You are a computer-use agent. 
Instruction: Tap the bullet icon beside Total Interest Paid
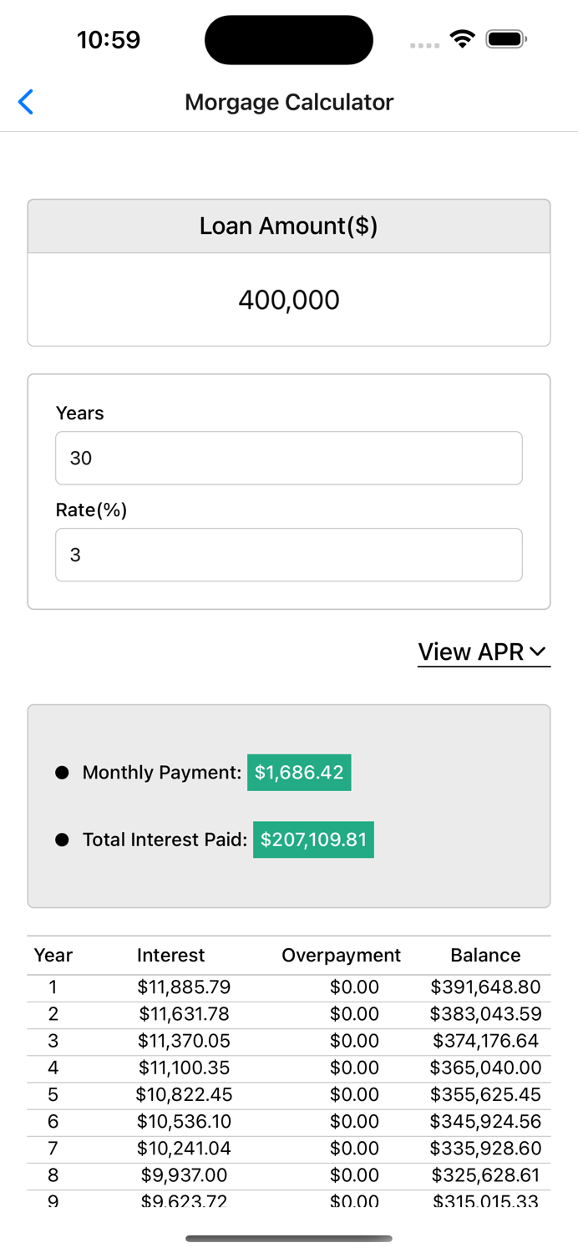[62, 840]
